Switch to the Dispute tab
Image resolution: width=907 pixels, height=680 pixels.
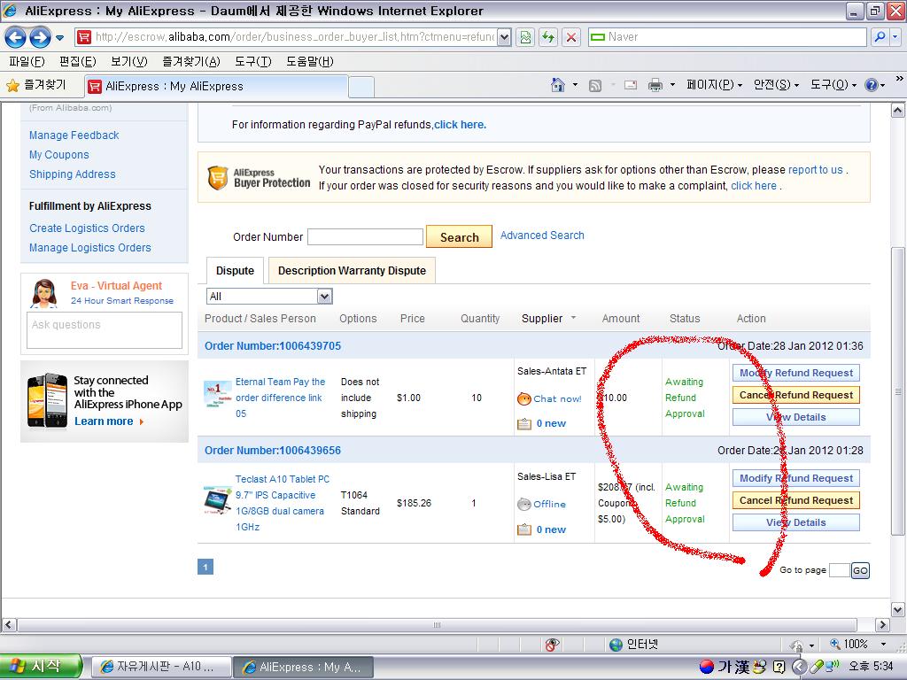[x=235, y=271]
